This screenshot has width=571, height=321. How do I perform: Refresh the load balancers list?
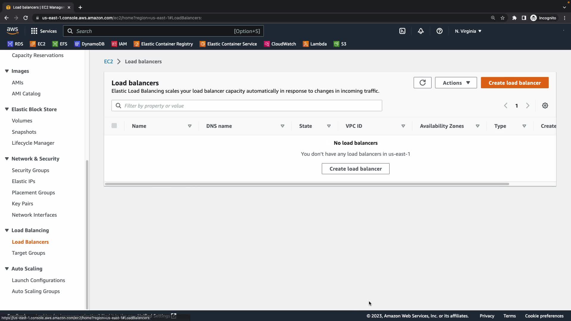pyautogui.click(x=422, y=83)
